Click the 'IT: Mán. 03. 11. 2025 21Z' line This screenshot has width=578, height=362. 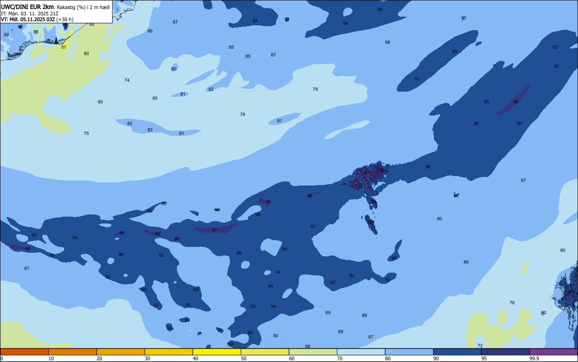(x=29, y=14)
